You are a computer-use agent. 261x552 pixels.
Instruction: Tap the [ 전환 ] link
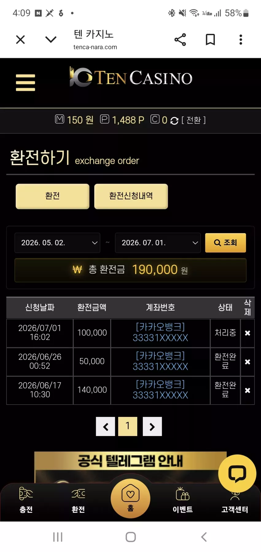click(193, 120)
